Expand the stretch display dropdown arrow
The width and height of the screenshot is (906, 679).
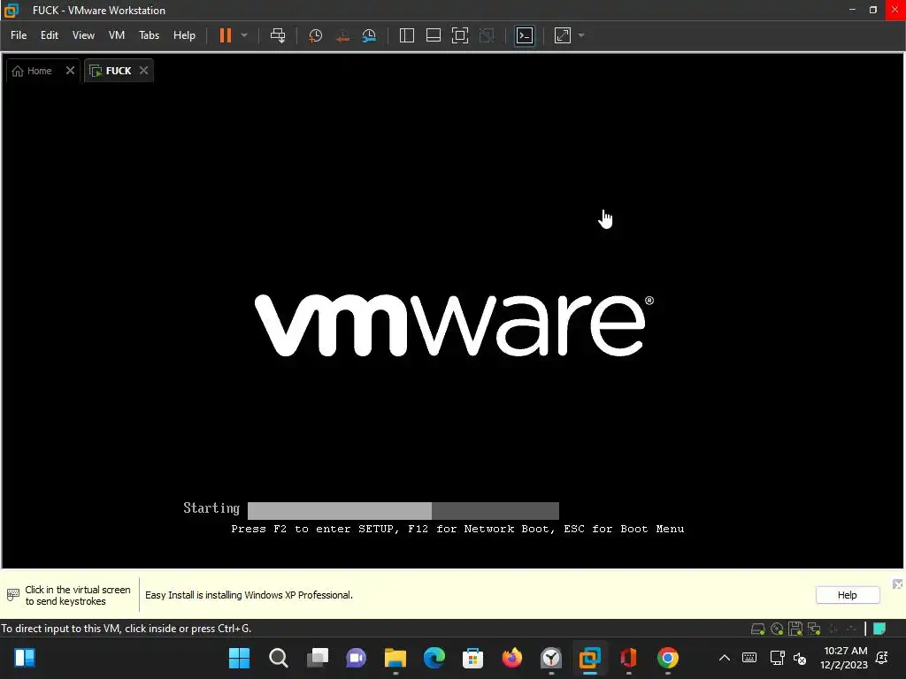581,35
